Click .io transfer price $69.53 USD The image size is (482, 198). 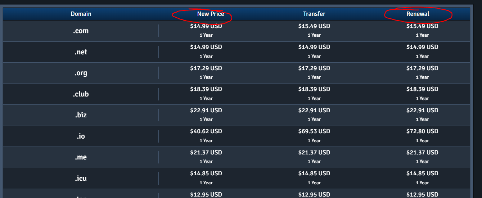tap(314, 131)
